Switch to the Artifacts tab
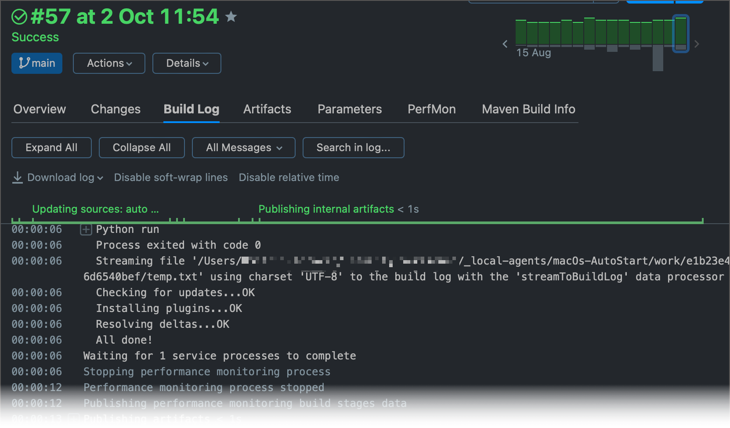The width and height of the screenshot is (730, 428). click(x=267, y=109)
